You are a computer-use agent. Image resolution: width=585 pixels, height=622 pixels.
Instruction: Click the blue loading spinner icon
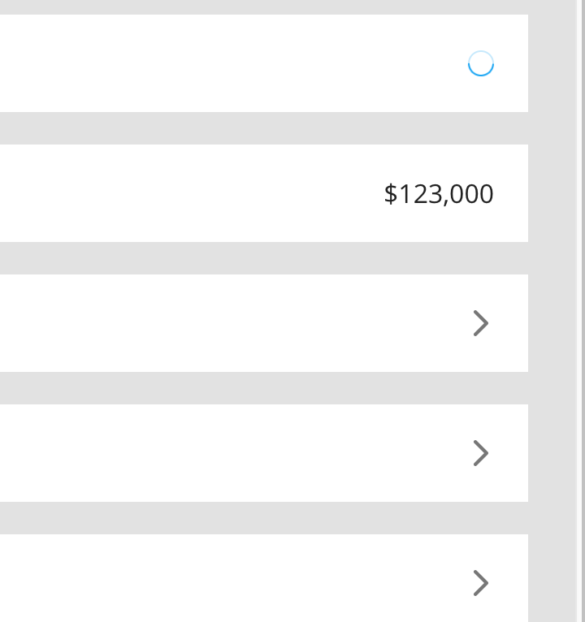pos(481,63)
